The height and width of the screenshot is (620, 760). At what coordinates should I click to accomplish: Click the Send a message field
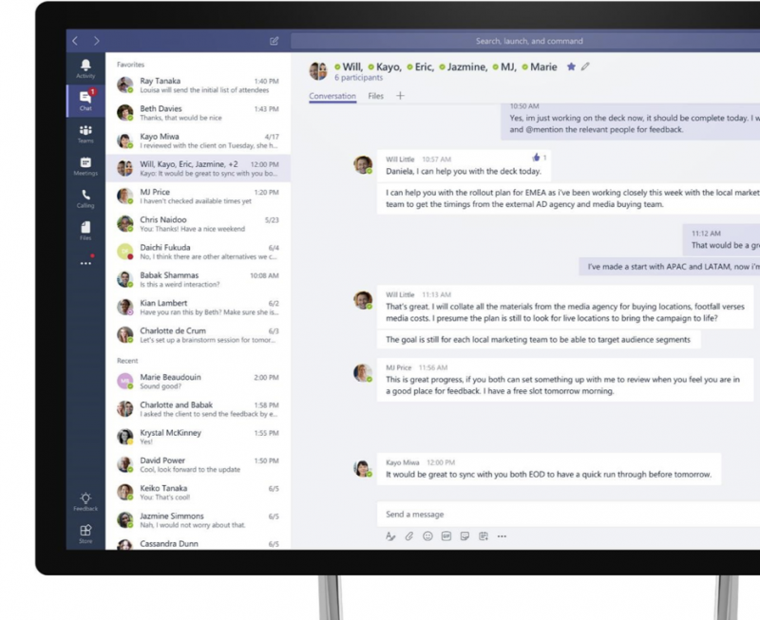475,513
